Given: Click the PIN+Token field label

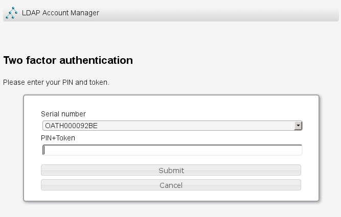Looking at the screenshot, I should tap(58, 138).
